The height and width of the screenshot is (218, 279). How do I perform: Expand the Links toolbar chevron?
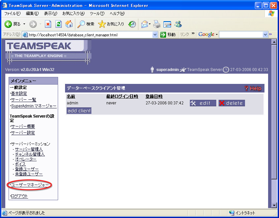193,33
